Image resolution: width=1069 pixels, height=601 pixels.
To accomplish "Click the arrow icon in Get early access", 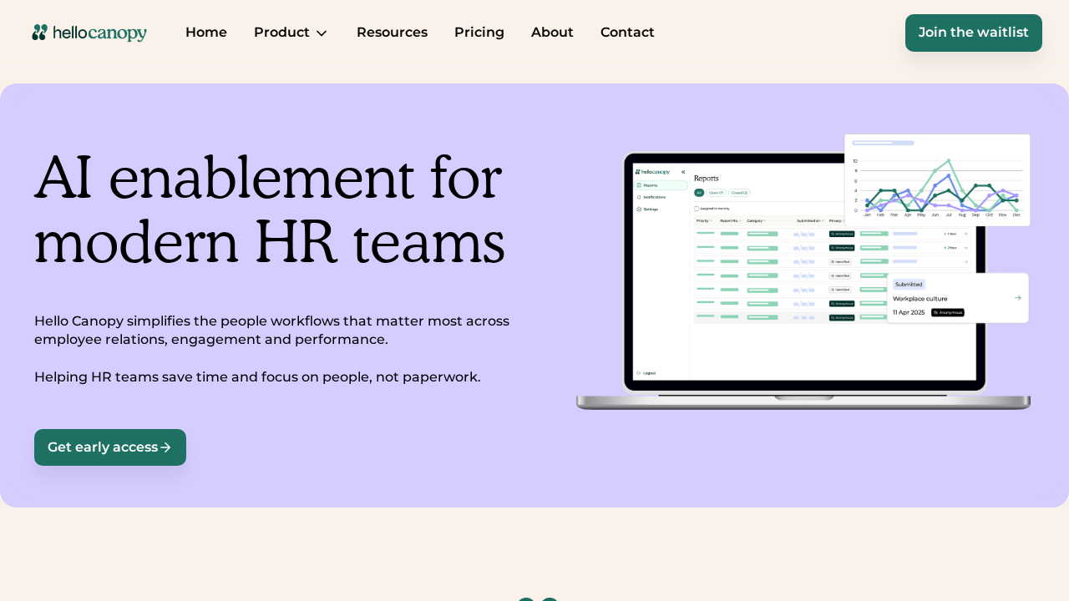I will point(166,447).
